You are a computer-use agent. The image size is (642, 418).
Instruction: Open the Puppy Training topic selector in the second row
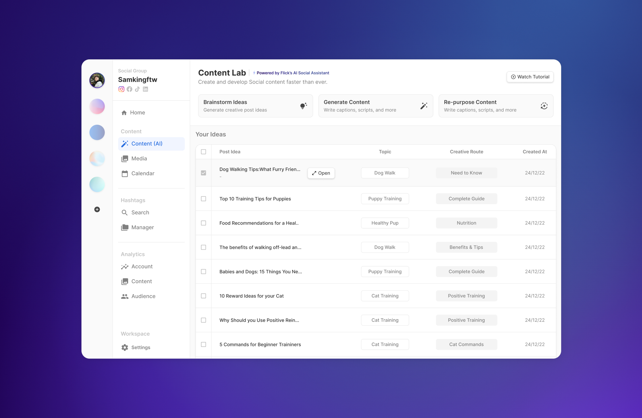[385, 199]
